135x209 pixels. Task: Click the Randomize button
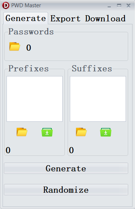click(x=66, y=190)
